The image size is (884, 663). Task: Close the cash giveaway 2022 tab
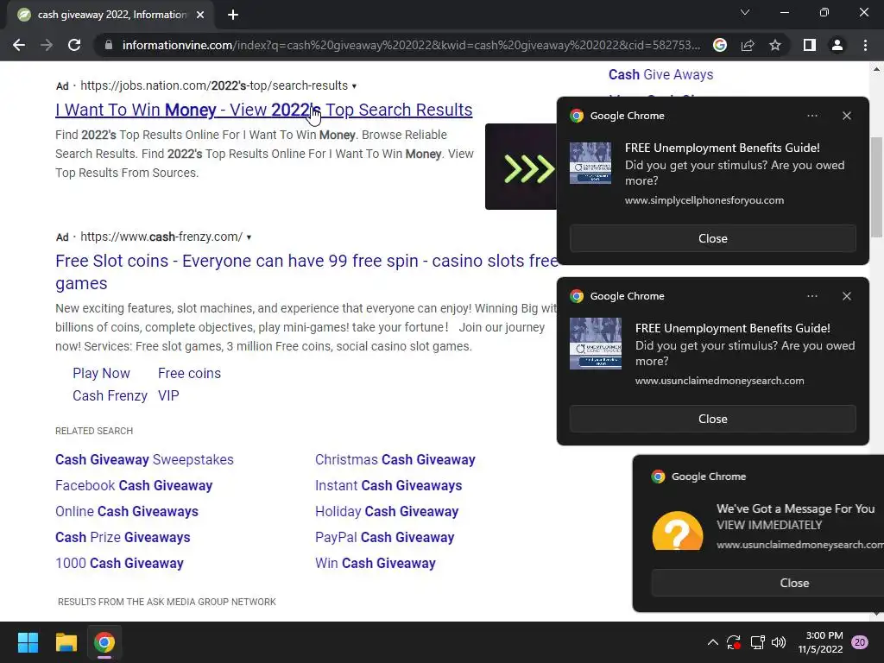click(x=200, y=15)
